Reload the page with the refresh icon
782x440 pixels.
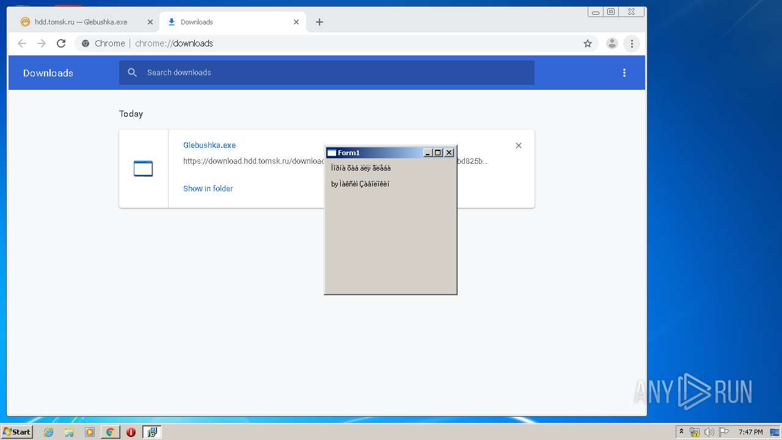click(61, 43)
